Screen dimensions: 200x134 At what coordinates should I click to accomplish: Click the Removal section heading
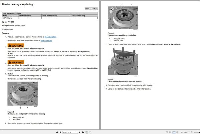click(x=5, y=33)
